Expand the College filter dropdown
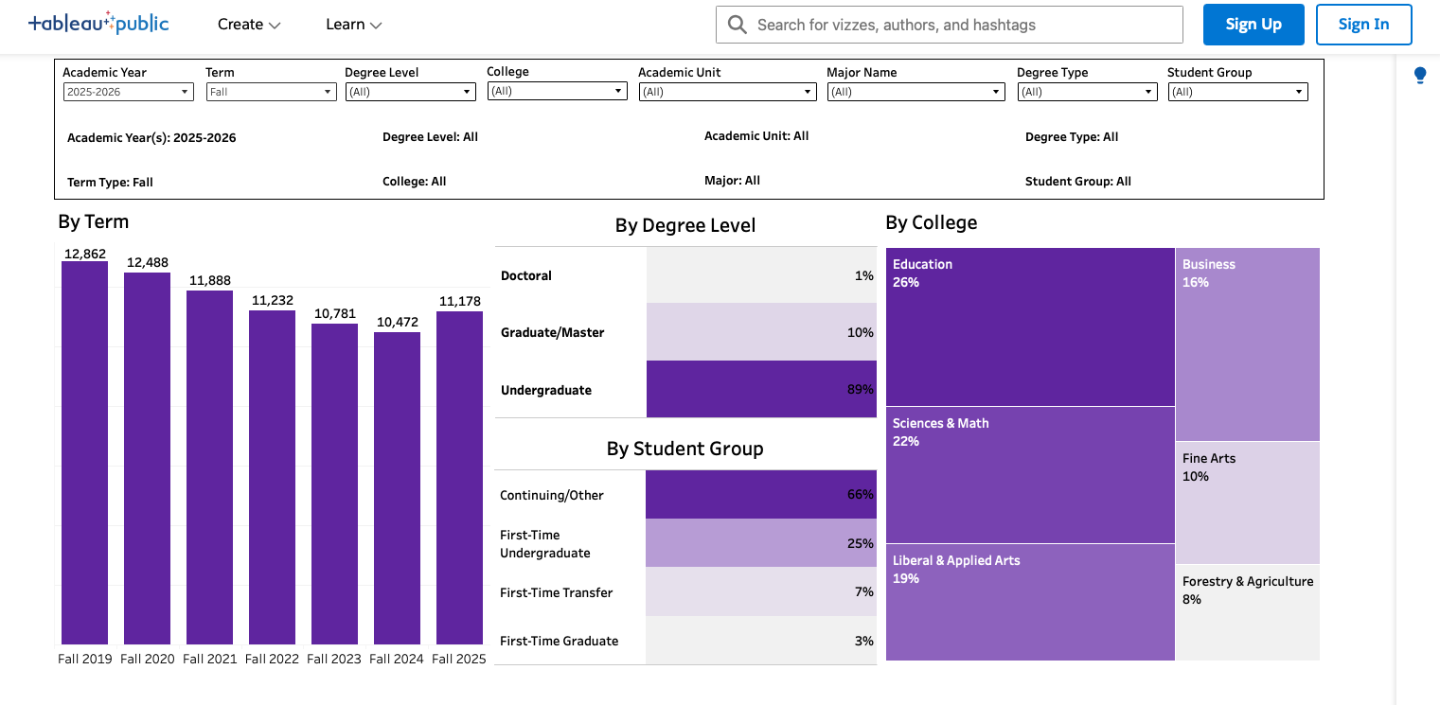The height and width of the screenshot is (705, 1440). [557, 91]
